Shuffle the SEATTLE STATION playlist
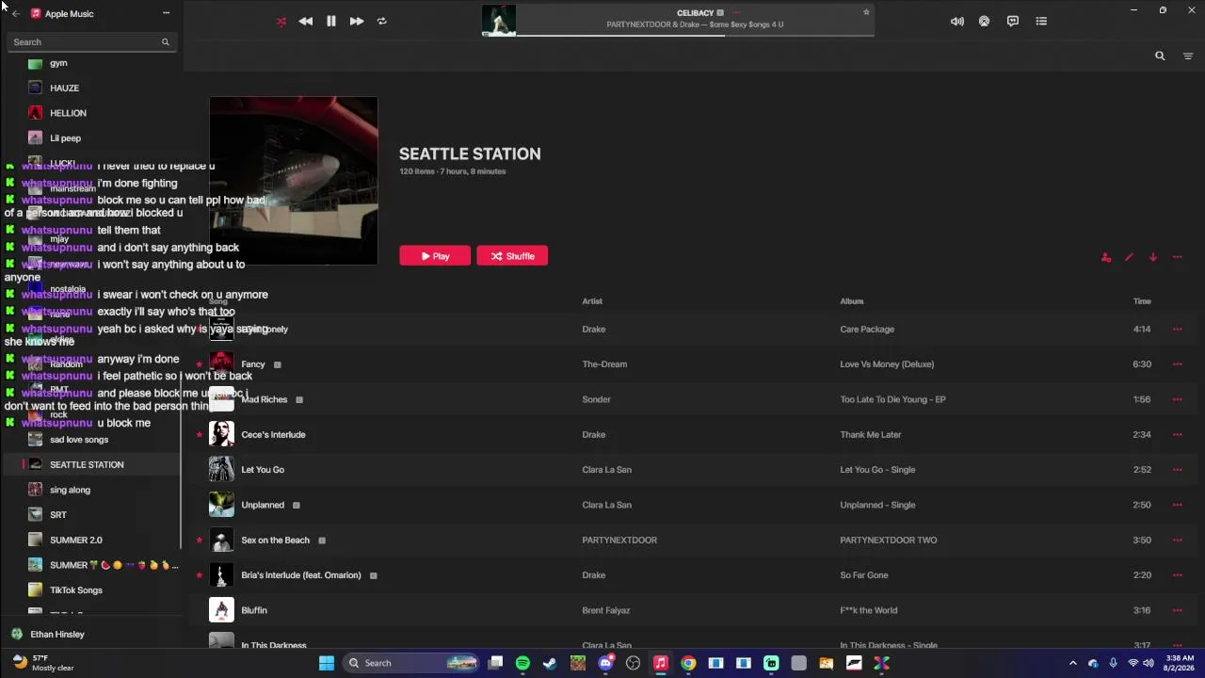Screen dimensions: 1205x678 tap(512, 256)
